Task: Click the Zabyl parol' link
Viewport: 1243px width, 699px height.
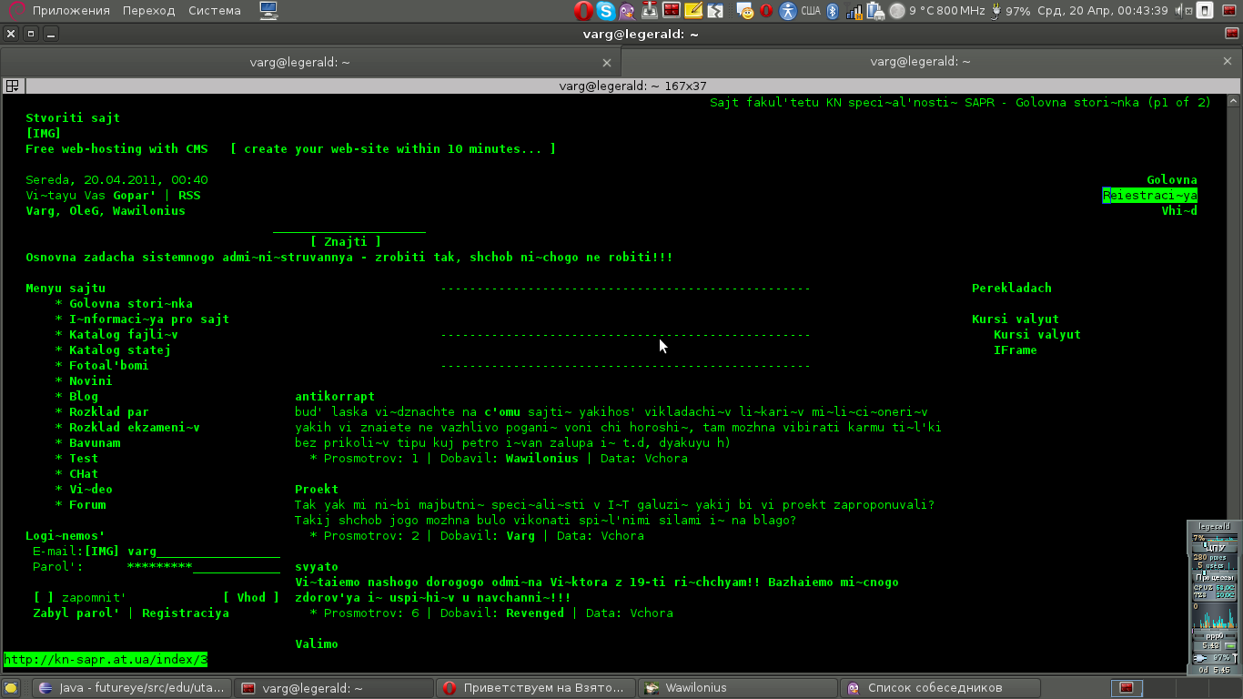Action: pyautogui.click(x=76, y=613)
